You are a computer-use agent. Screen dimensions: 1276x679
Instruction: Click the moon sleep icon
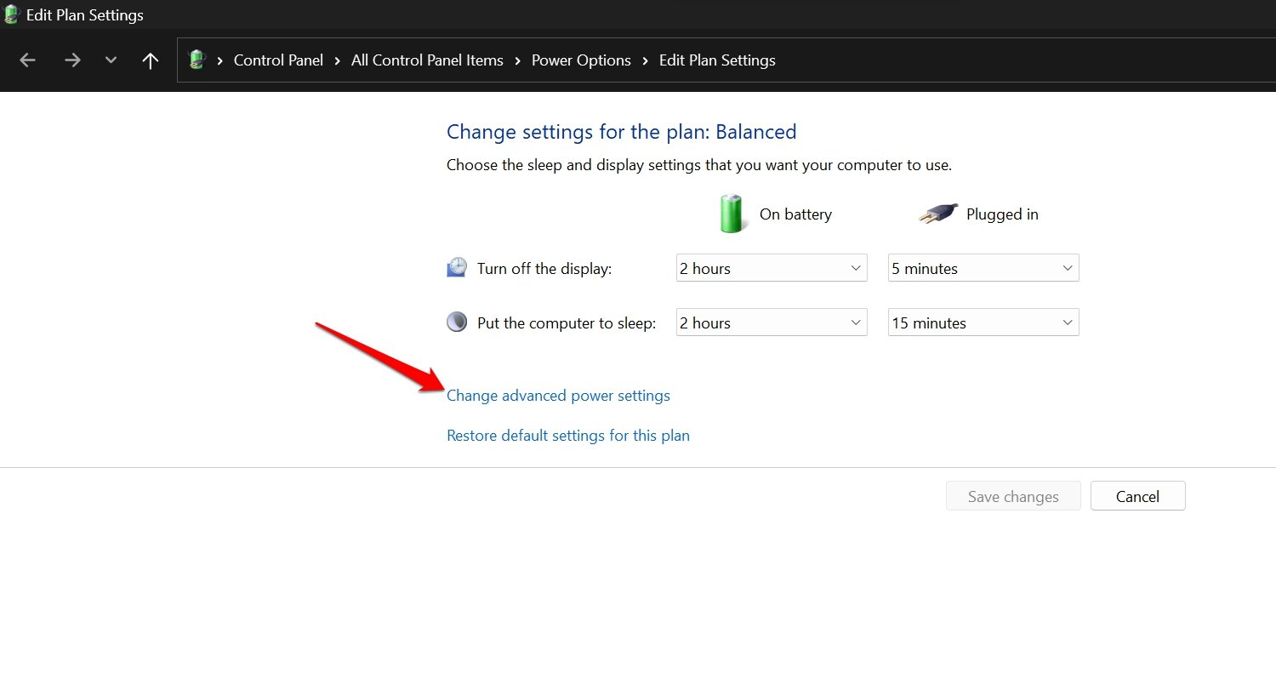point(457,322)
